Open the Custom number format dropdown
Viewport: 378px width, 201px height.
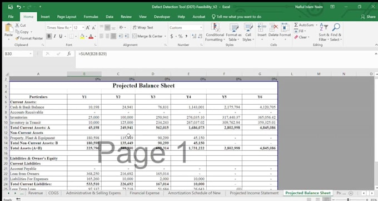coord(201,28)
